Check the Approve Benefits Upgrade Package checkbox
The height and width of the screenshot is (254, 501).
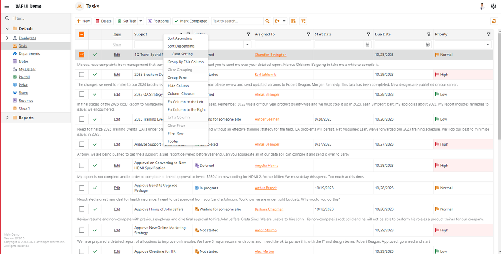point(81,188)
